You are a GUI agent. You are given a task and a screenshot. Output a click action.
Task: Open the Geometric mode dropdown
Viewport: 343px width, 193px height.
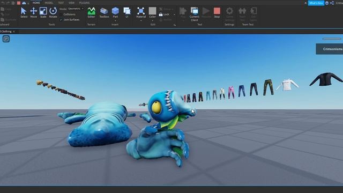(76, 9)
